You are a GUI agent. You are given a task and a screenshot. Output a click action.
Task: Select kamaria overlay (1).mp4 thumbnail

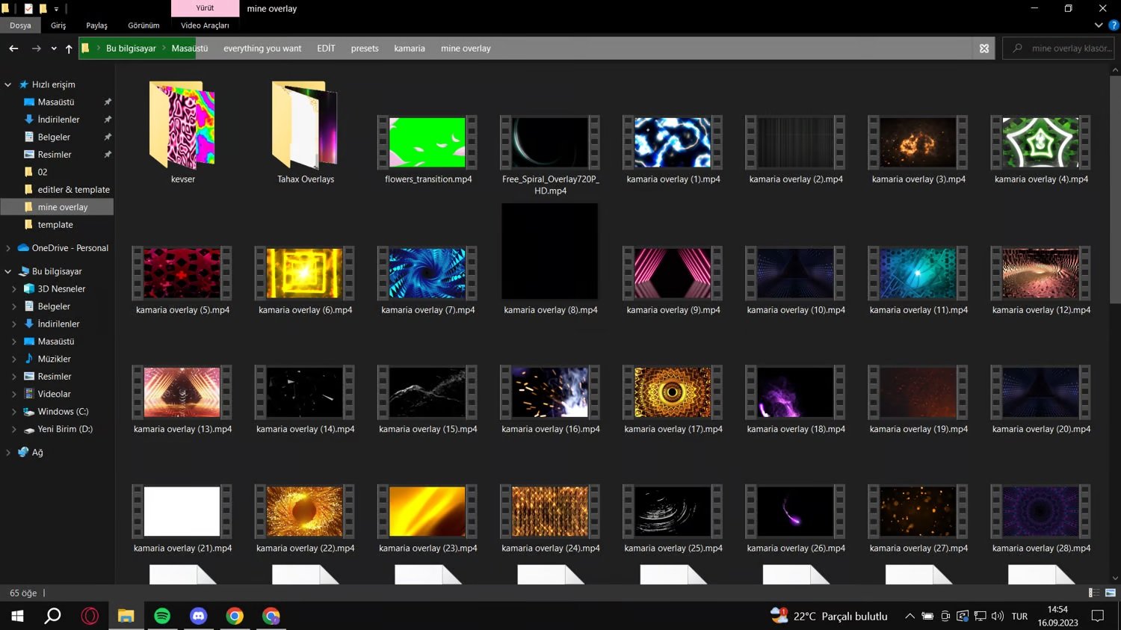[673, 142]
